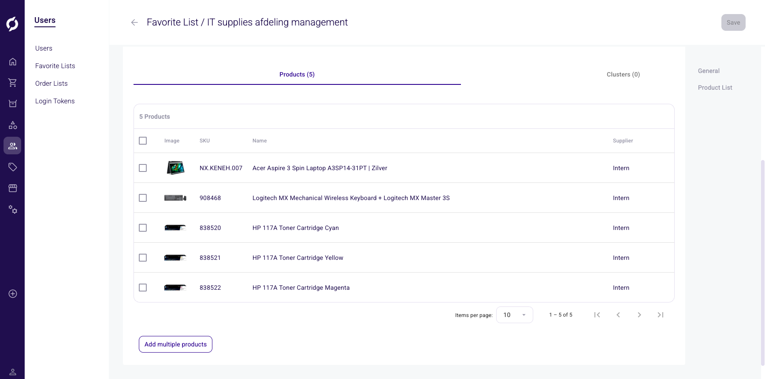Open the account profile icon at sidebar bottom
This screenshot has width=765, height=379.
[x=13, y=372]
